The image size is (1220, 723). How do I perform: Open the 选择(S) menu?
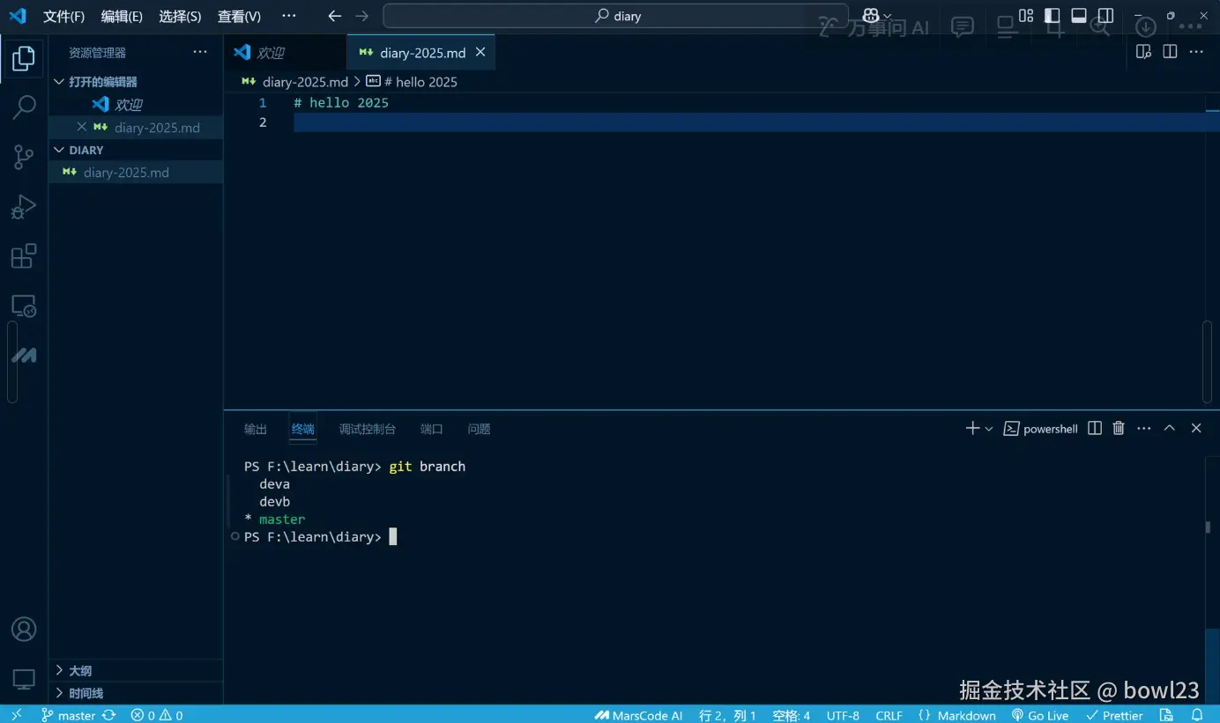(180, 16)
